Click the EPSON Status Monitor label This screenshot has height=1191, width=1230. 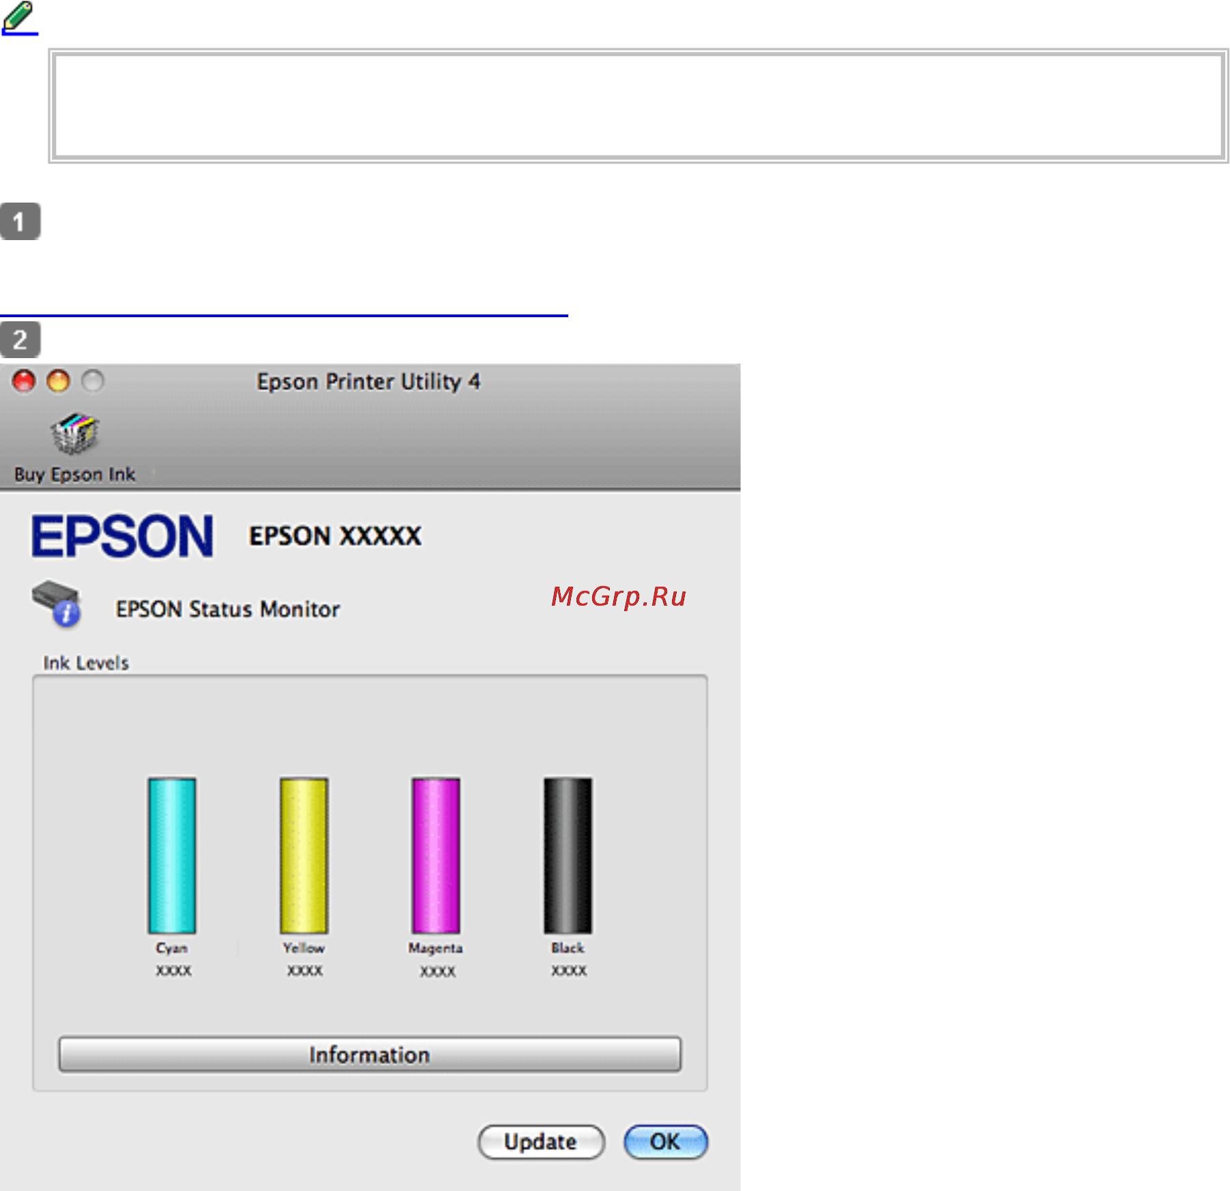[x=228, y=608]
